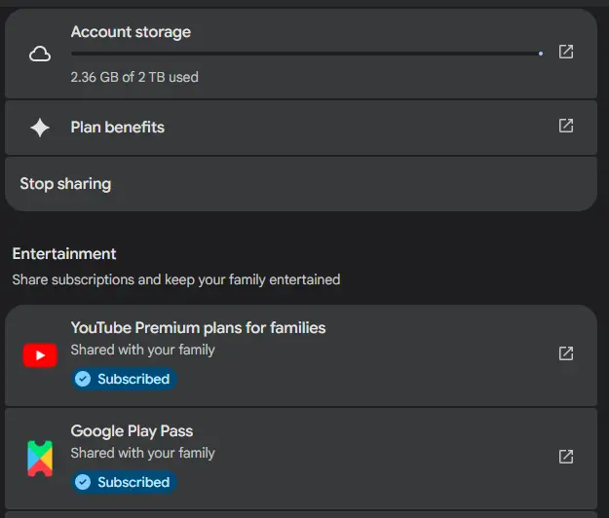
Task: Click the checkmark icon in YouTube Subscribed badge
Action: click(x=83, y=379)
